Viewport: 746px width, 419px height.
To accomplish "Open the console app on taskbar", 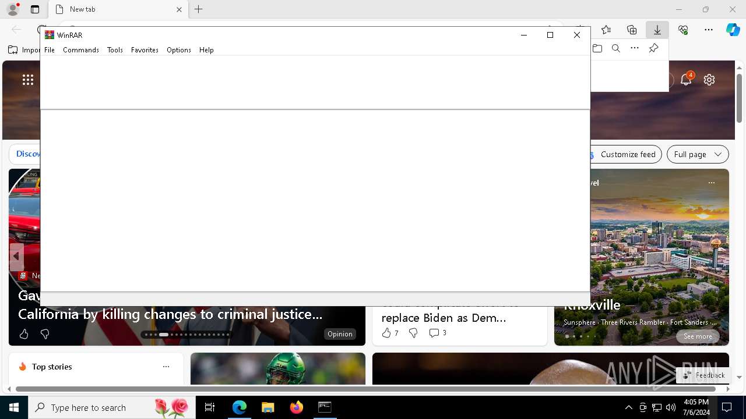I will click(x=325, y=407).
